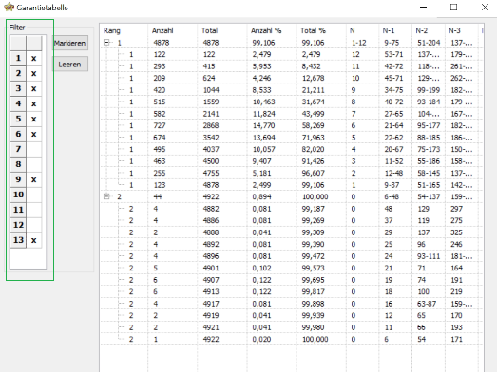The height and width of the screenshot is (372, 497).
Task: Collapse the Rang 1 tree group
Action: [106, 43]
